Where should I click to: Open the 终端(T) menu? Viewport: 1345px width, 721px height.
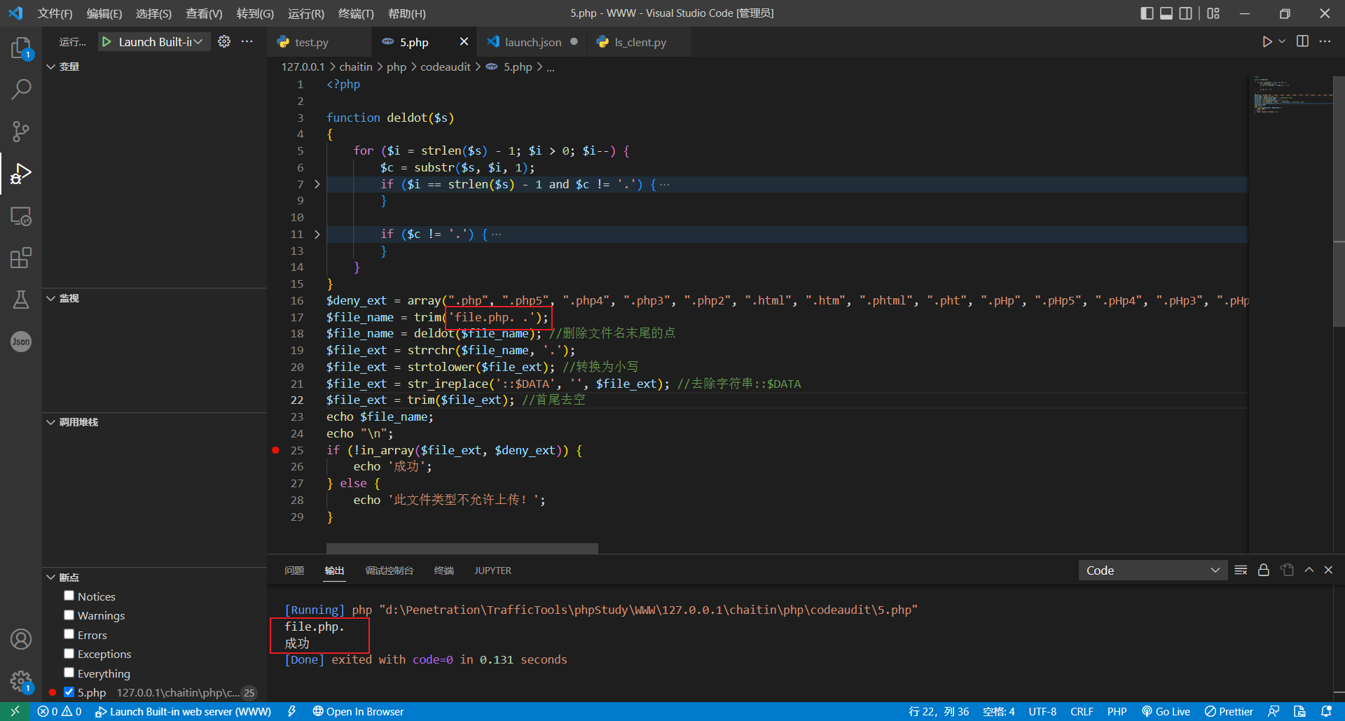[x=356, y=13]
